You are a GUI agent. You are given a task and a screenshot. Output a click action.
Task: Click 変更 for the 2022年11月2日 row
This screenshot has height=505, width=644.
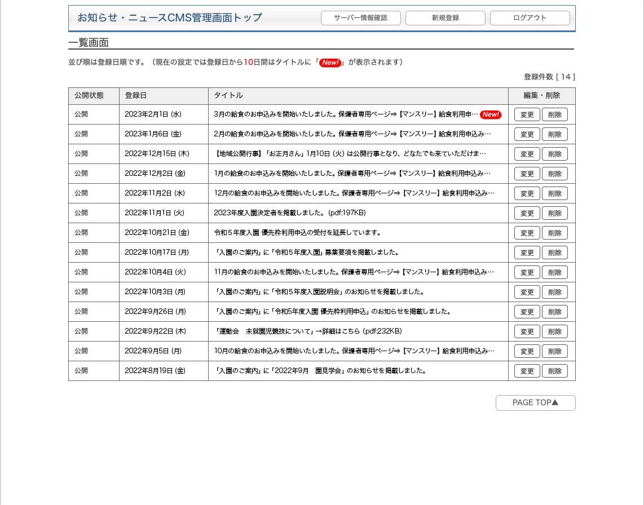pos(527,193)
